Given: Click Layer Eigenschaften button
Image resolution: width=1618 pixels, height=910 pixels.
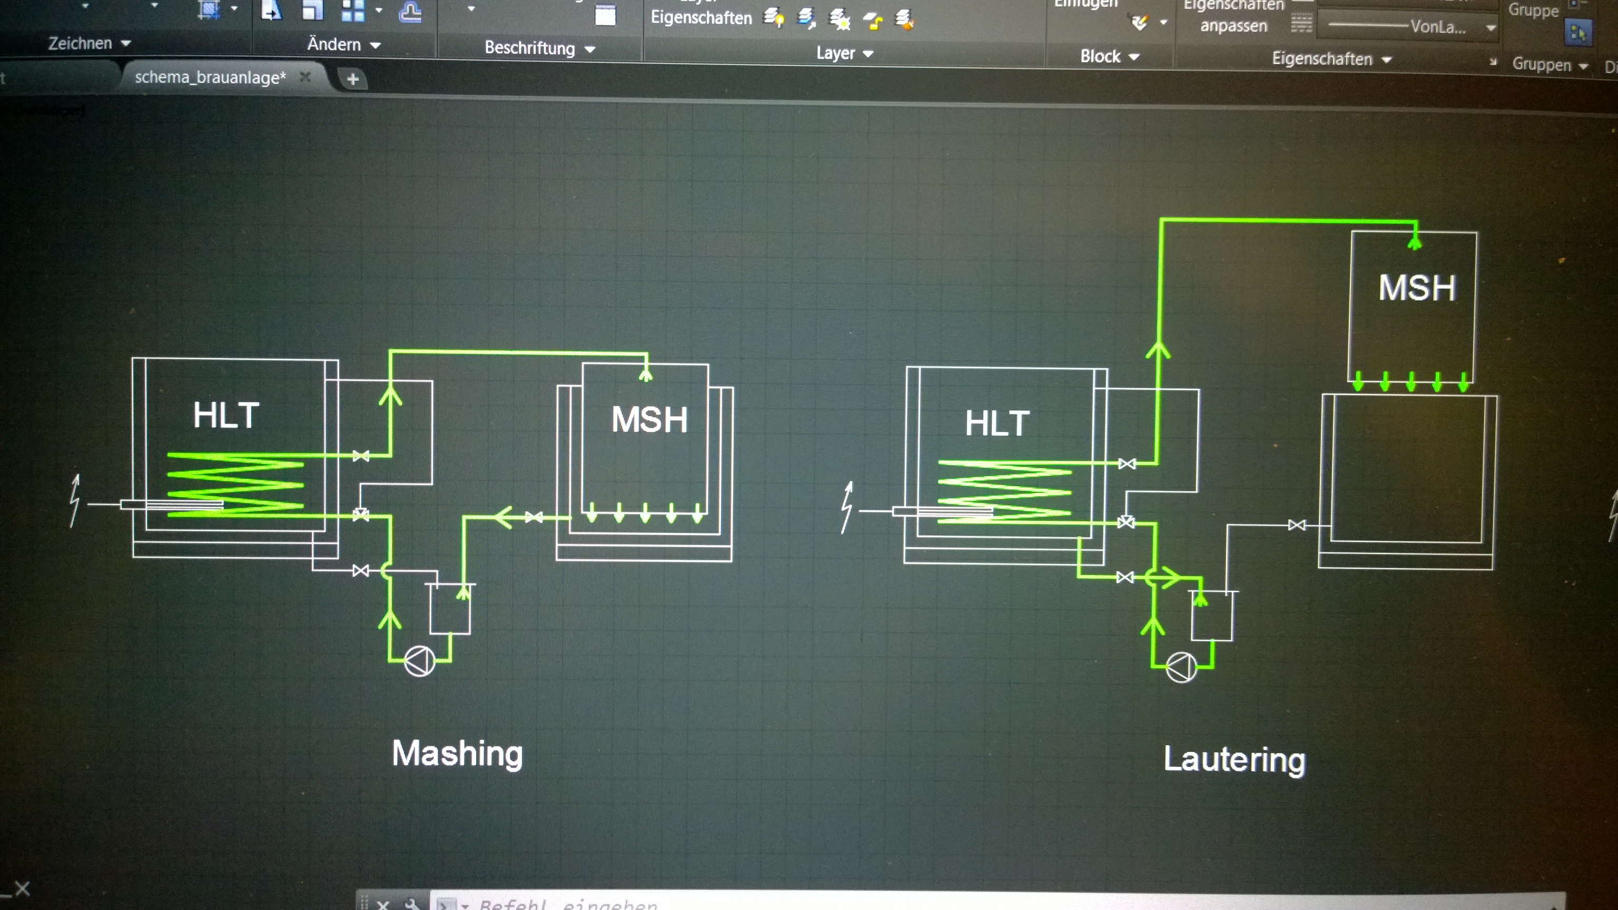Looking at the screenshot, I should click(701, 17).
